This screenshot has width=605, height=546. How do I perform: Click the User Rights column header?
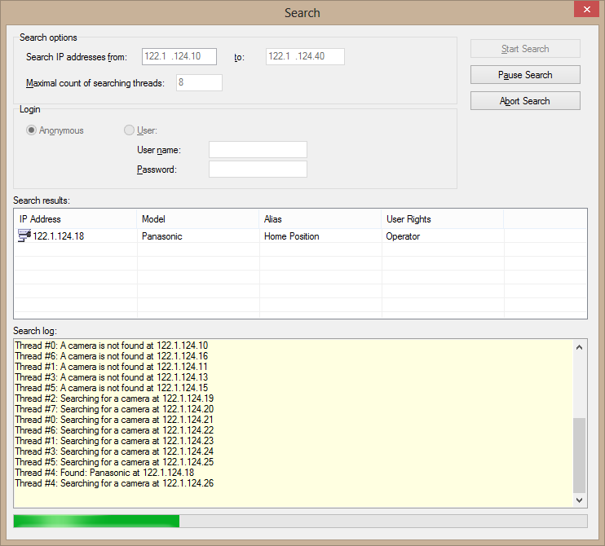pos(442,219)
